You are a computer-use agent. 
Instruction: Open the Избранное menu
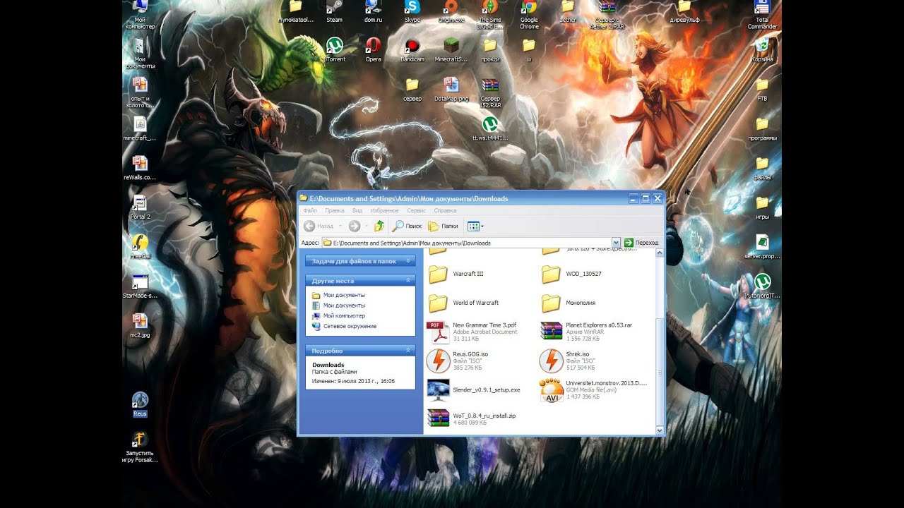tap(385, 210)
